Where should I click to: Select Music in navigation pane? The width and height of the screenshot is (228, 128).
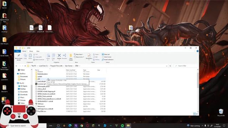coord(21,97)
